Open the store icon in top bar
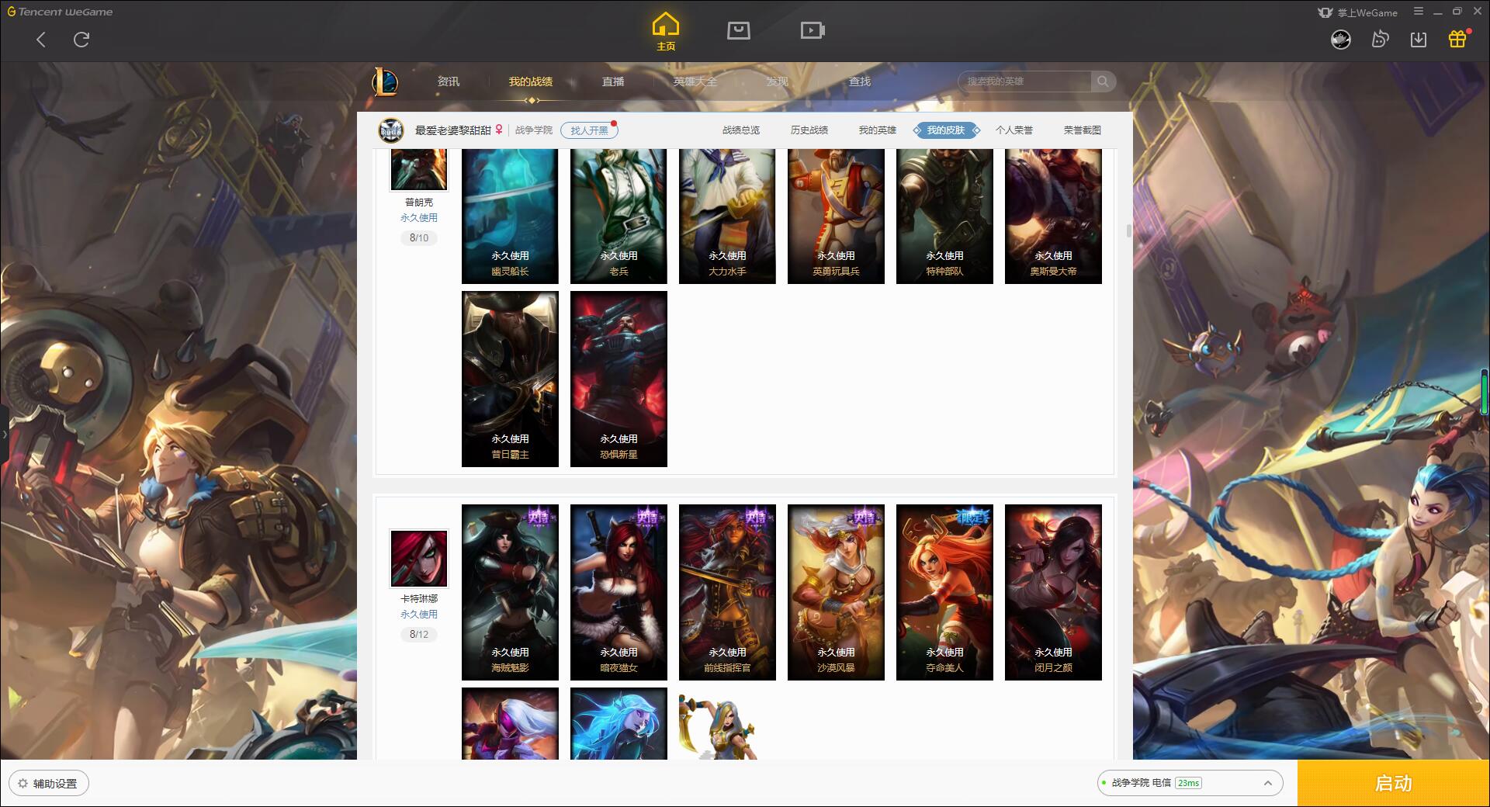This screenshot has width=1490, height=807. point(739,30)
